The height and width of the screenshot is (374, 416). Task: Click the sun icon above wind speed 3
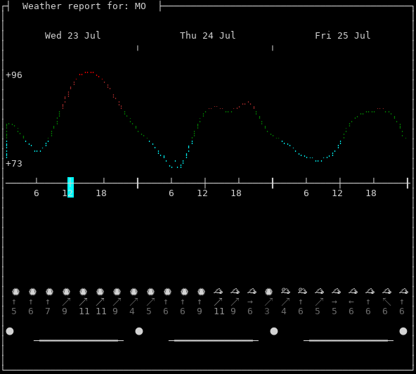tap(268, 292)
